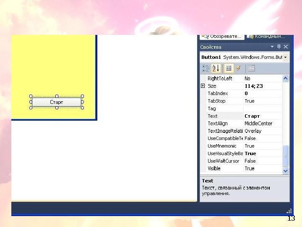Click the TabIndex value 0
Image resolution: width=302 pixels, height=227 pixels.
tap(246, 93)
